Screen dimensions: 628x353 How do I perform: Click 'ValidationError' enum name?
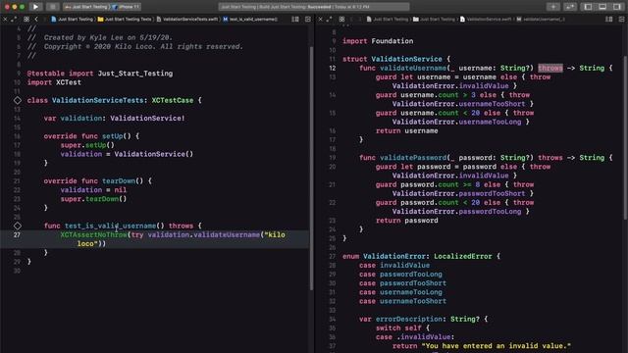pyautogui.click(x=394, y=257)
